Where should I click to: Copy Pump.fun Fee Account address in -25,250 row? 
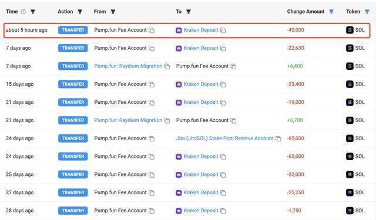[x=152, y=192]
